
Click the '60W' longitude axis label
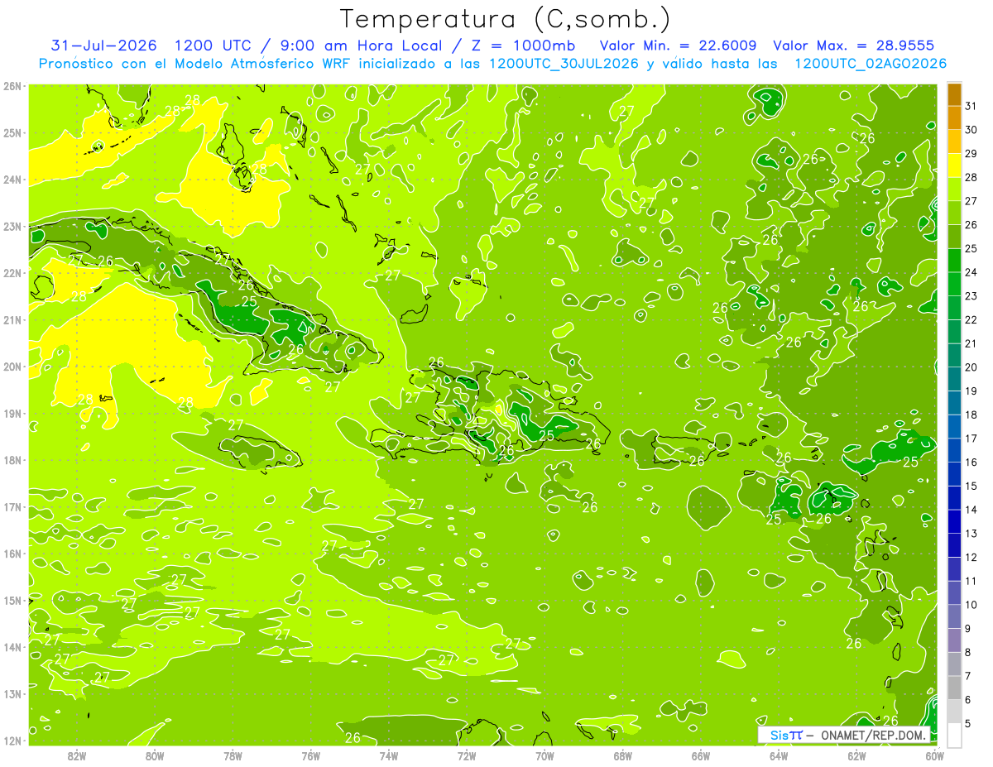(935, 755)
